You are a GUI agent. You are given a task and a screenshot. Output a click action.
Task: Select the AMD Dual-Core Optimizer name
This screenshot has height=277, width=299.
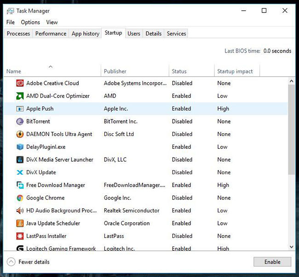(x=58, y=96)
